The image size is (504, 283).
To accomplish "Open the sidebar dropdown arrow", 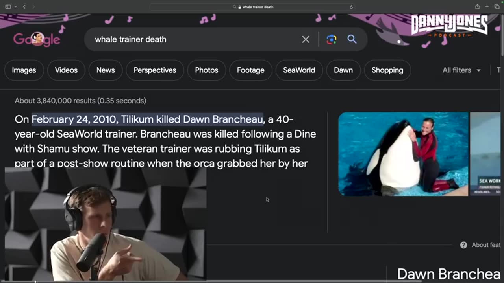I will click(15, 7).
